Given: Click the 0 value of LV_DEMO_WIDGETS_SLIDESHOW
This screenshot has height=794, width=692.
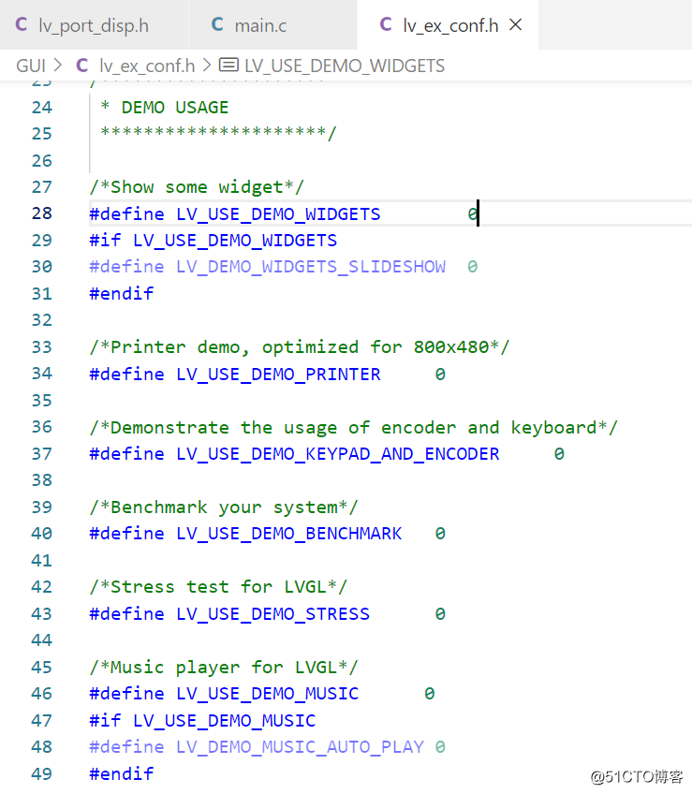Looking at the screenshot, I should (473, 267).
